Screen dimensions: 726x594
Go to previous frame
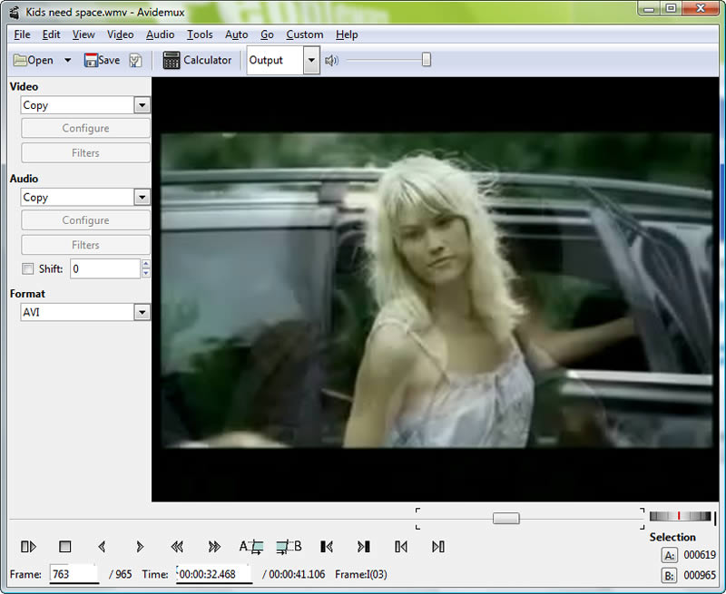coord(102,547)
